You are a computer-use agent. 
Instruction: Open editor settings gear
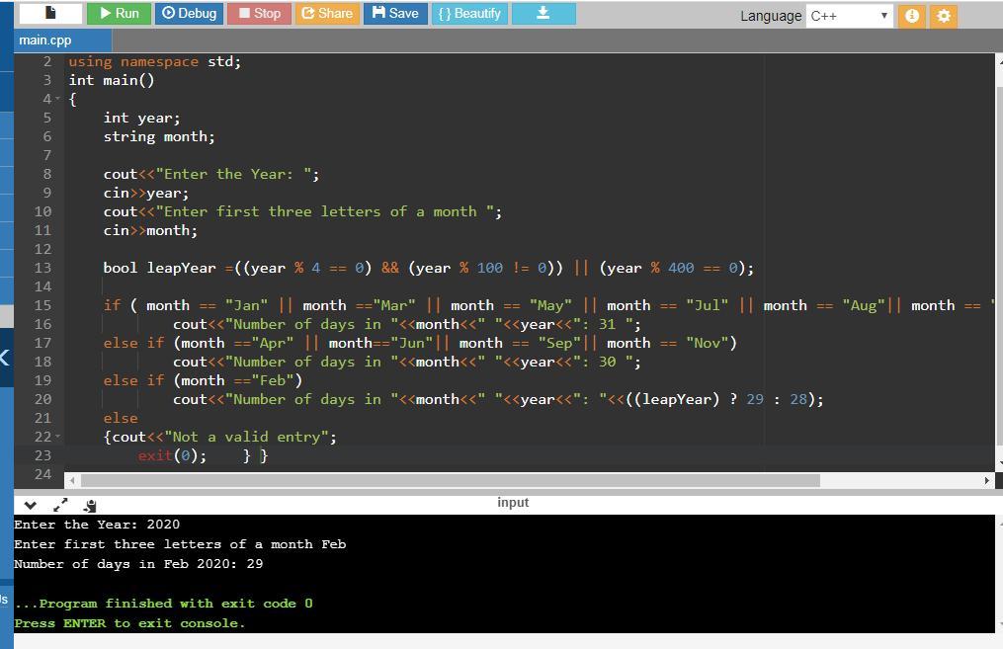click(x=944, y=16)
